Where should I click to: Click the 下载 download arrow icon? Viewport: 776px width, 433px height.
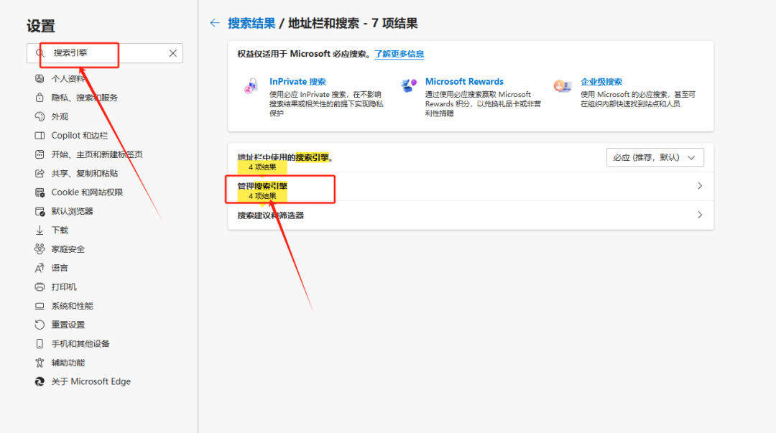tap(40, 230)
